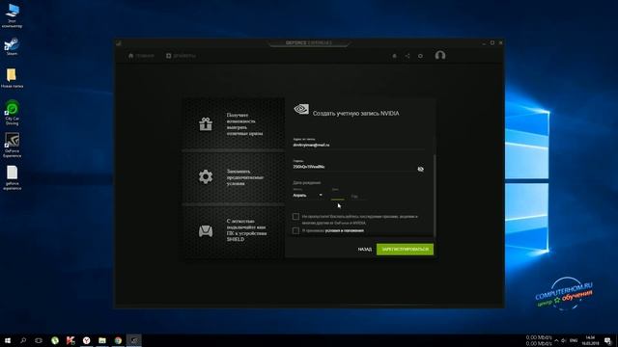
Task: Open City Car Driving desktop shortcut
Action: 12,113
